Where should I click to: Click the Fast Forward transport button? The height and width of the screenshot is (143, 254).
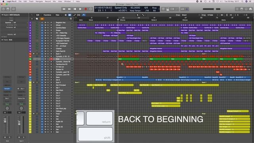[69, 9]
